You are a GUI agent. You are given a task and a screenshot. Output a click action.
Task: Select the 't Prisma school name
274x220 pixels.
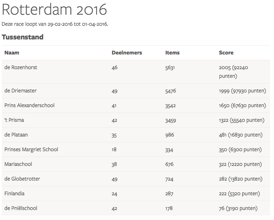click(14, 120)
